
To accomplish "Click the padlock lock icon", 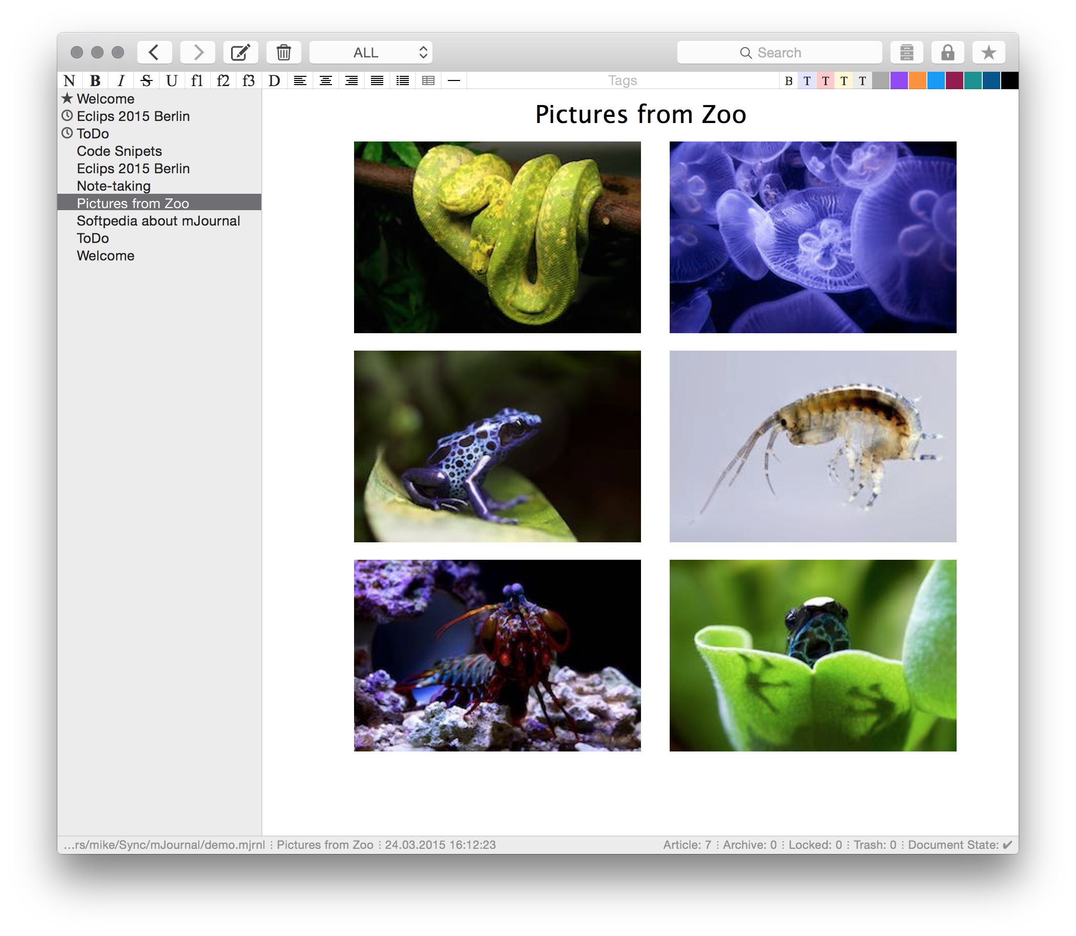I will [x=947, y=52].
